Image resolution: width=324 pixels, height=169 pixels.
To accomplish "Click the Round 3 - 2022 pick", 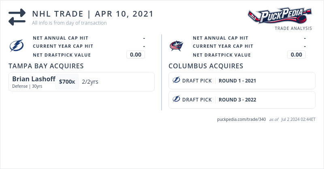I will [237, 100].
